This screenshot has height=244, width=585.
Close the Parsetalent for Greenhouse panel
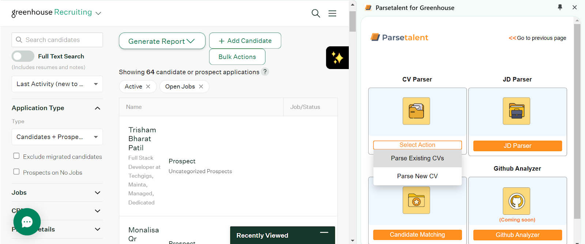point(575,7)
